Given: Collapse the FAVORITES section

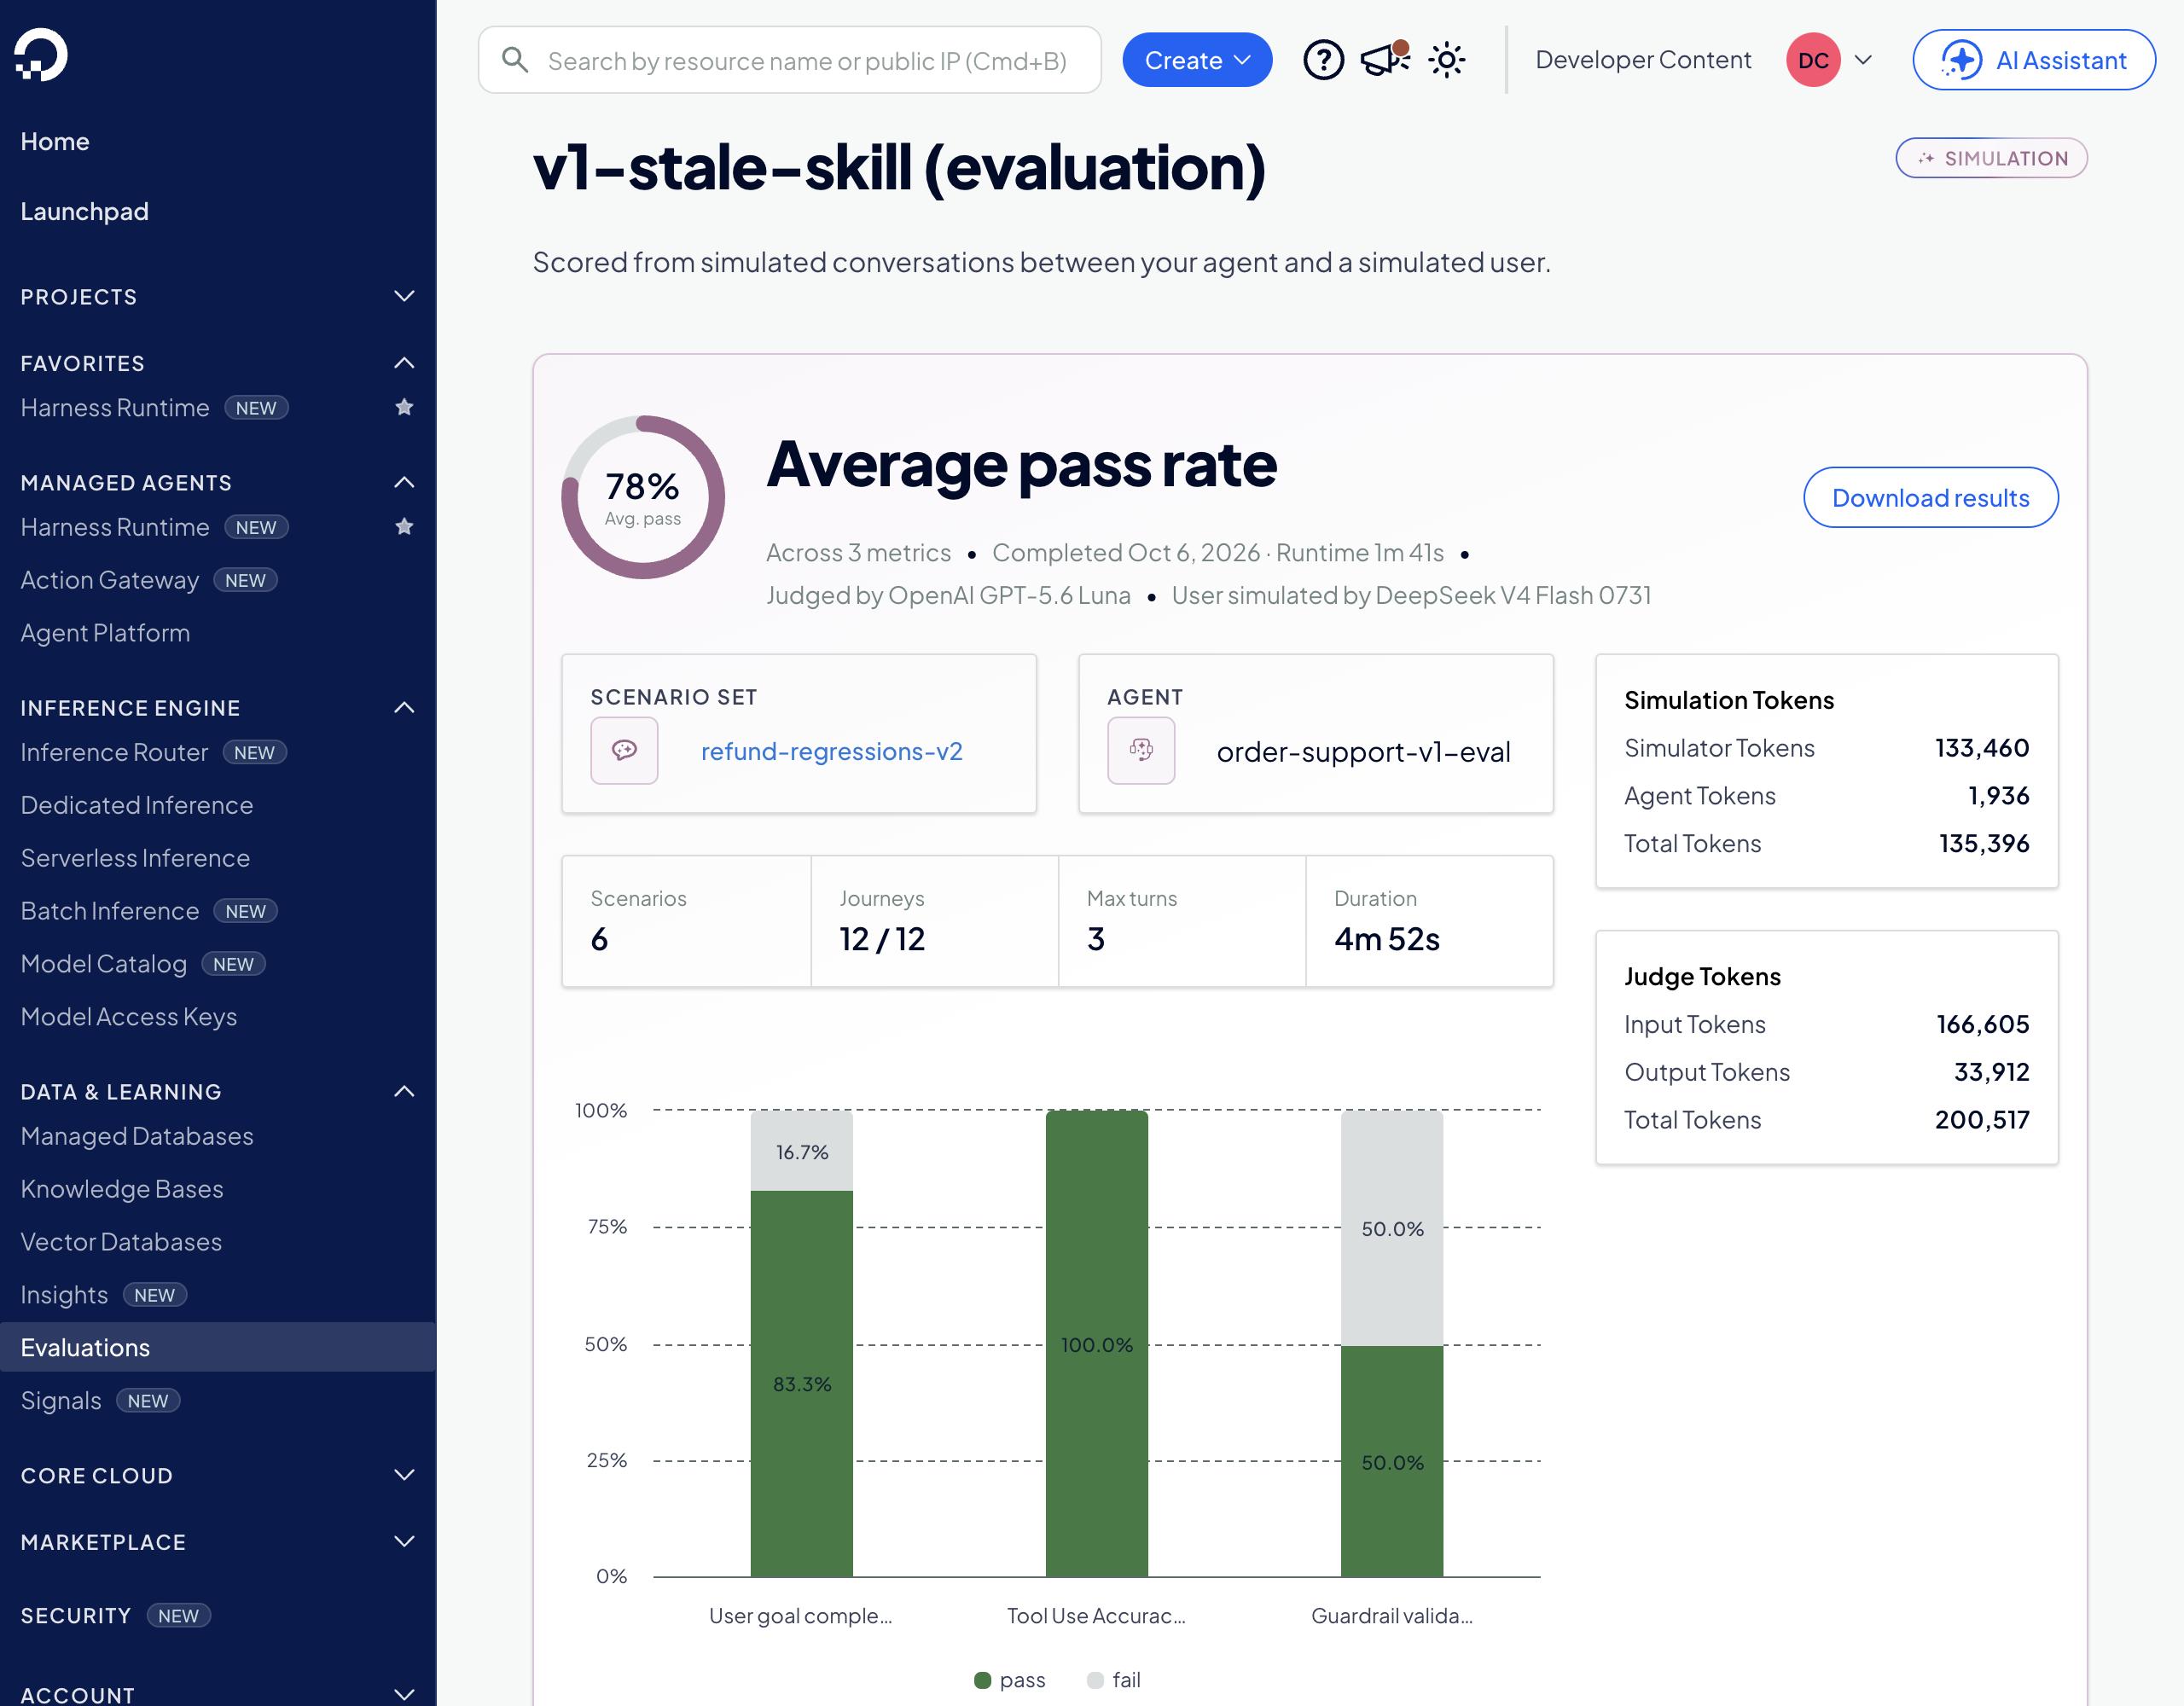Looking at the screenshot, I should [x=404, y=363].
